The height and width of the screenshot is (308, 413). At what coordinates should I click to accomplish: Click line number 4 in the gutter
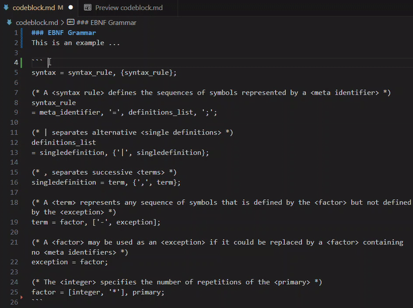pyautogui.click(x=16, y=62)
